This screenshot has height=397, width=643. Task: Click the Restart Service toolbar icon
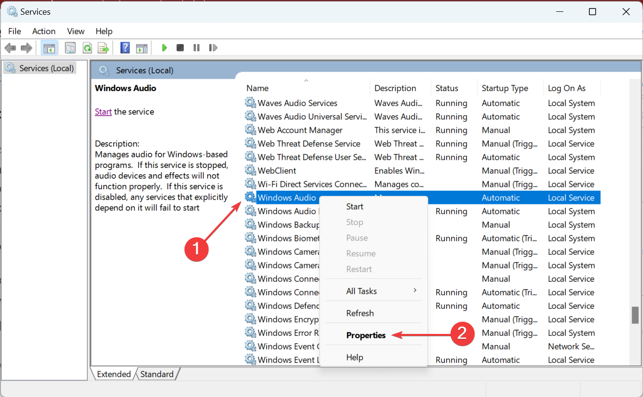213,48
